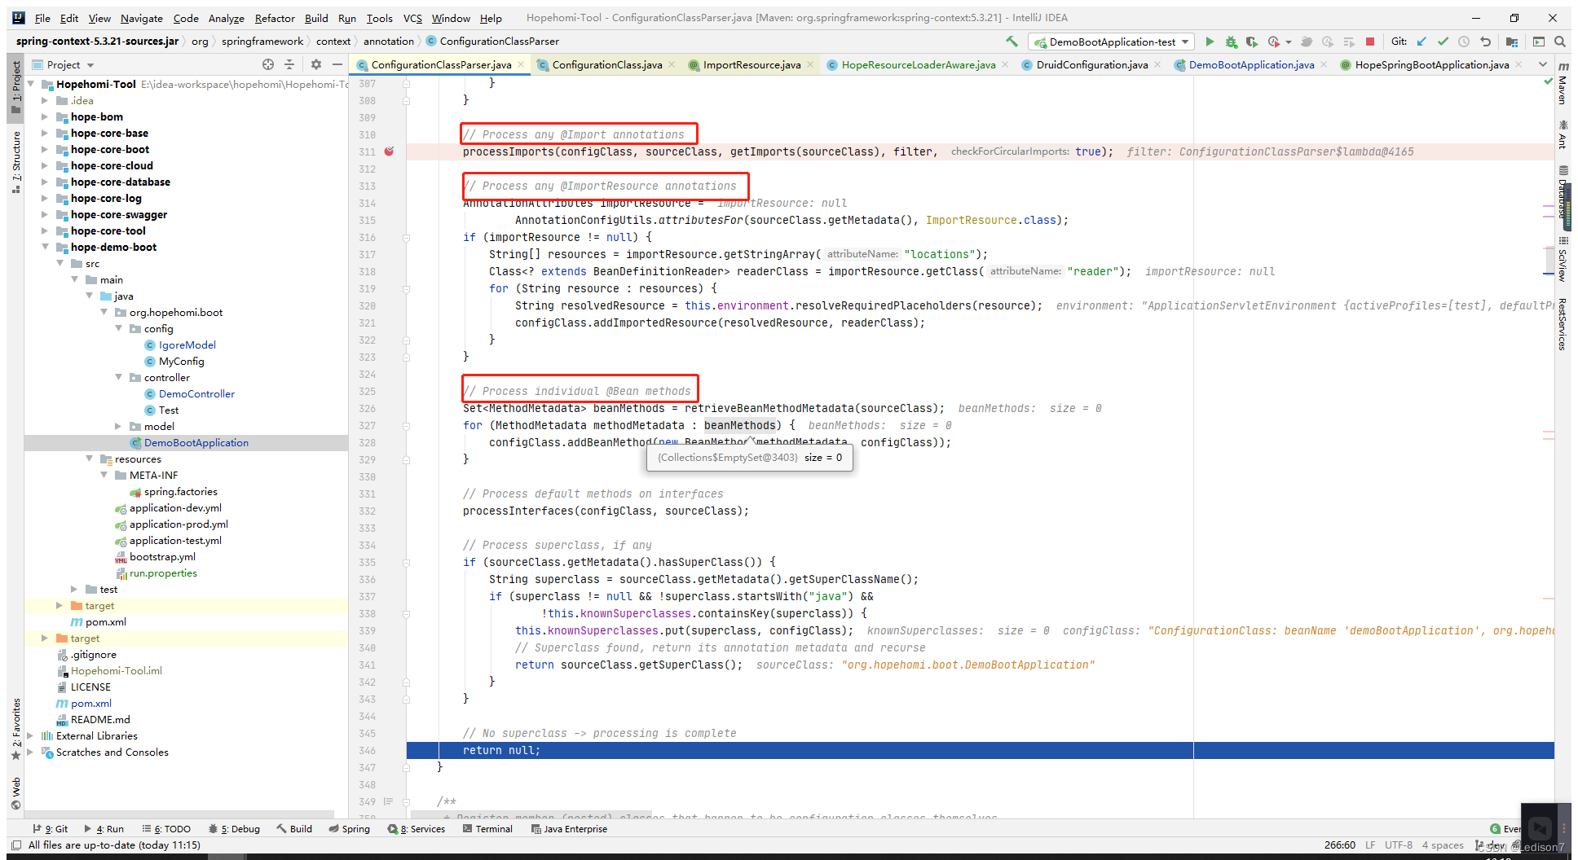Toggle the Project tool window stripe button
The image size is (1578, 860).
[x=15, y=86]
